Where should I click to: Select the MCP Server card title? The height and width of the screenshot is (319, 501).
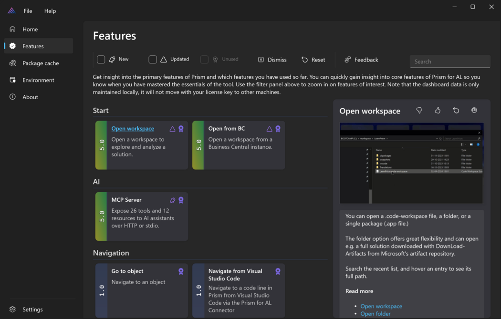(126, 200)
